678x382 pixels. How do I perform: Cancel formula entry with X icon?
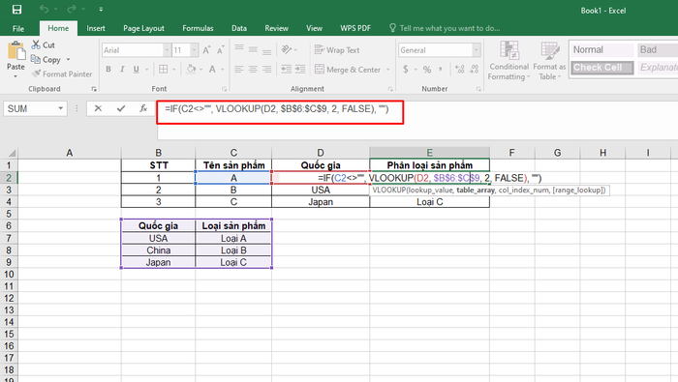coord(98,108)
